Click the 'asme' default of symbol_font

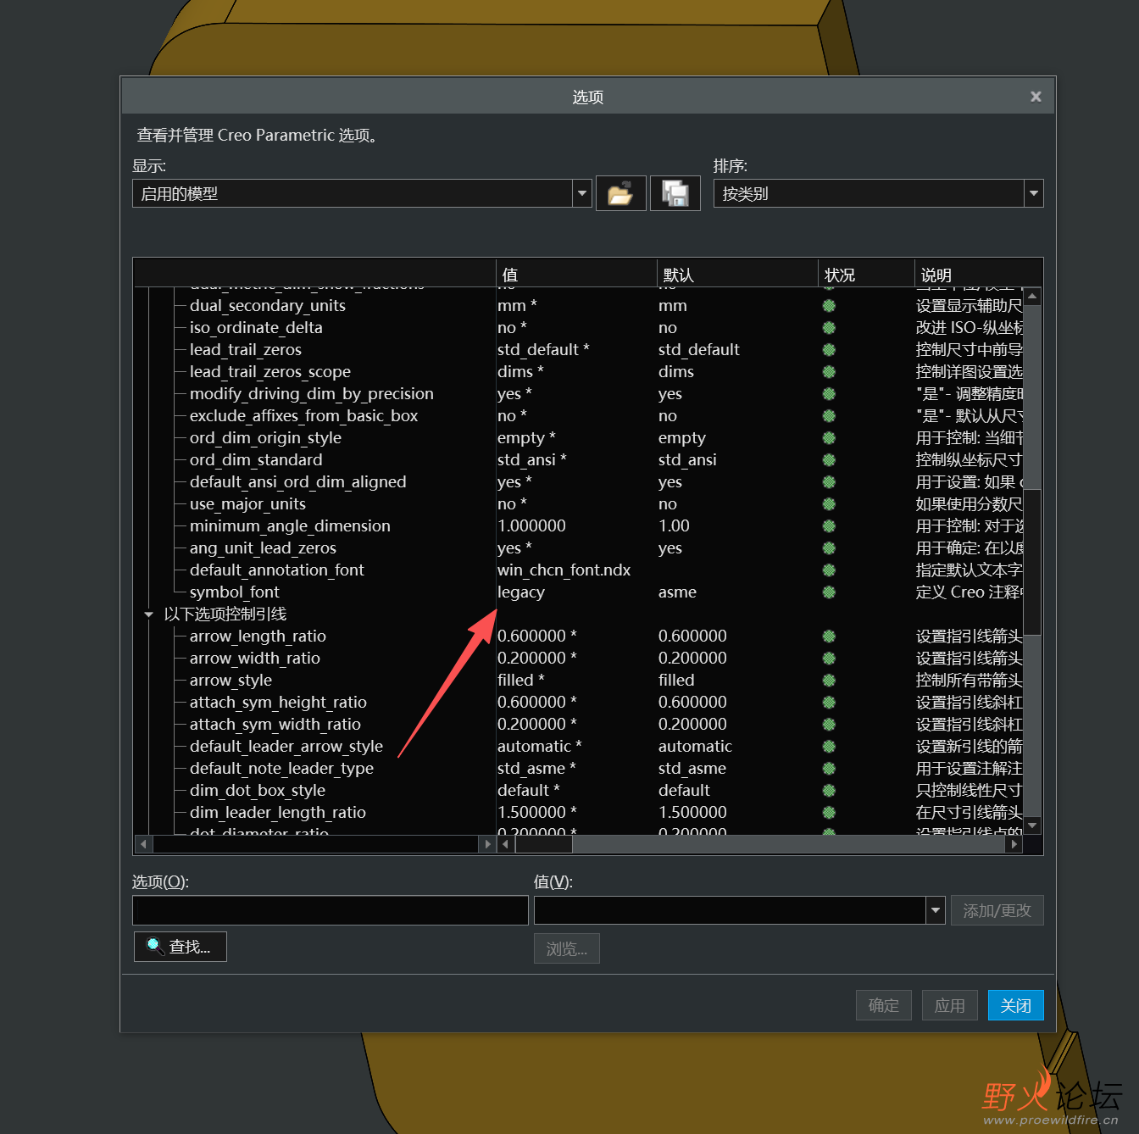[677, 592]
